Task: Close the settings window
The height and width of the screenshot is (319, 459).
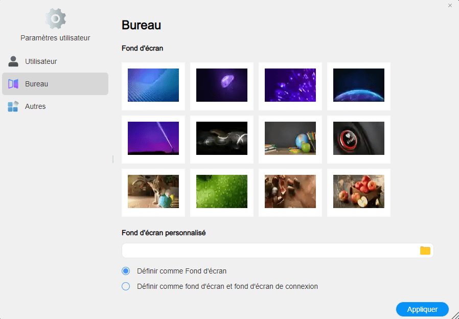Action: [450, 6]
